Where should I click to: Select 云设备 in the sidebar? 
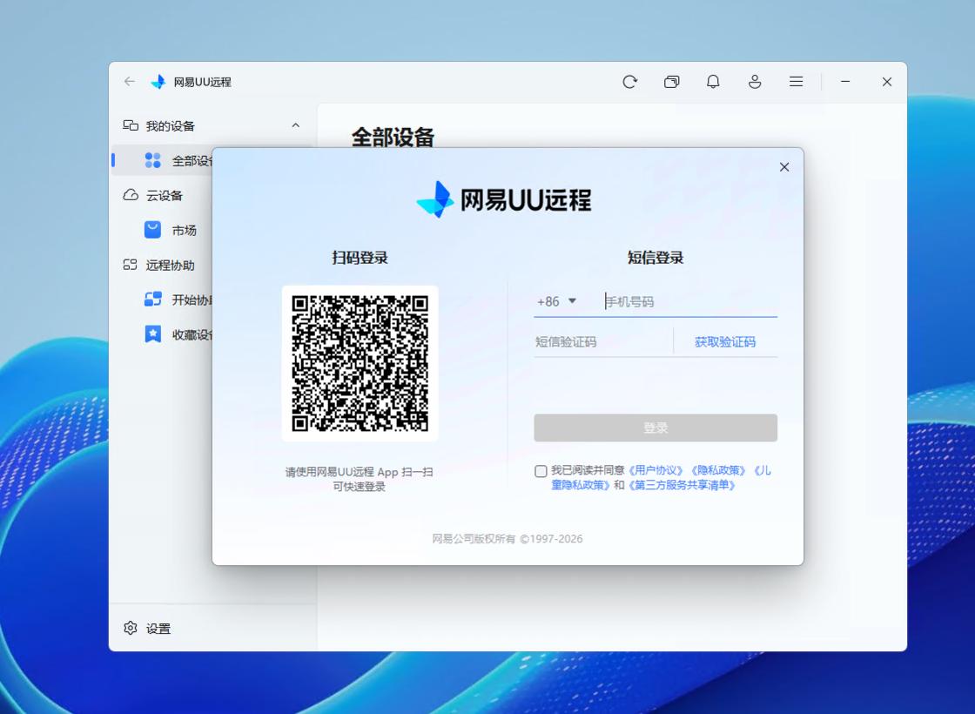[165, 195]
